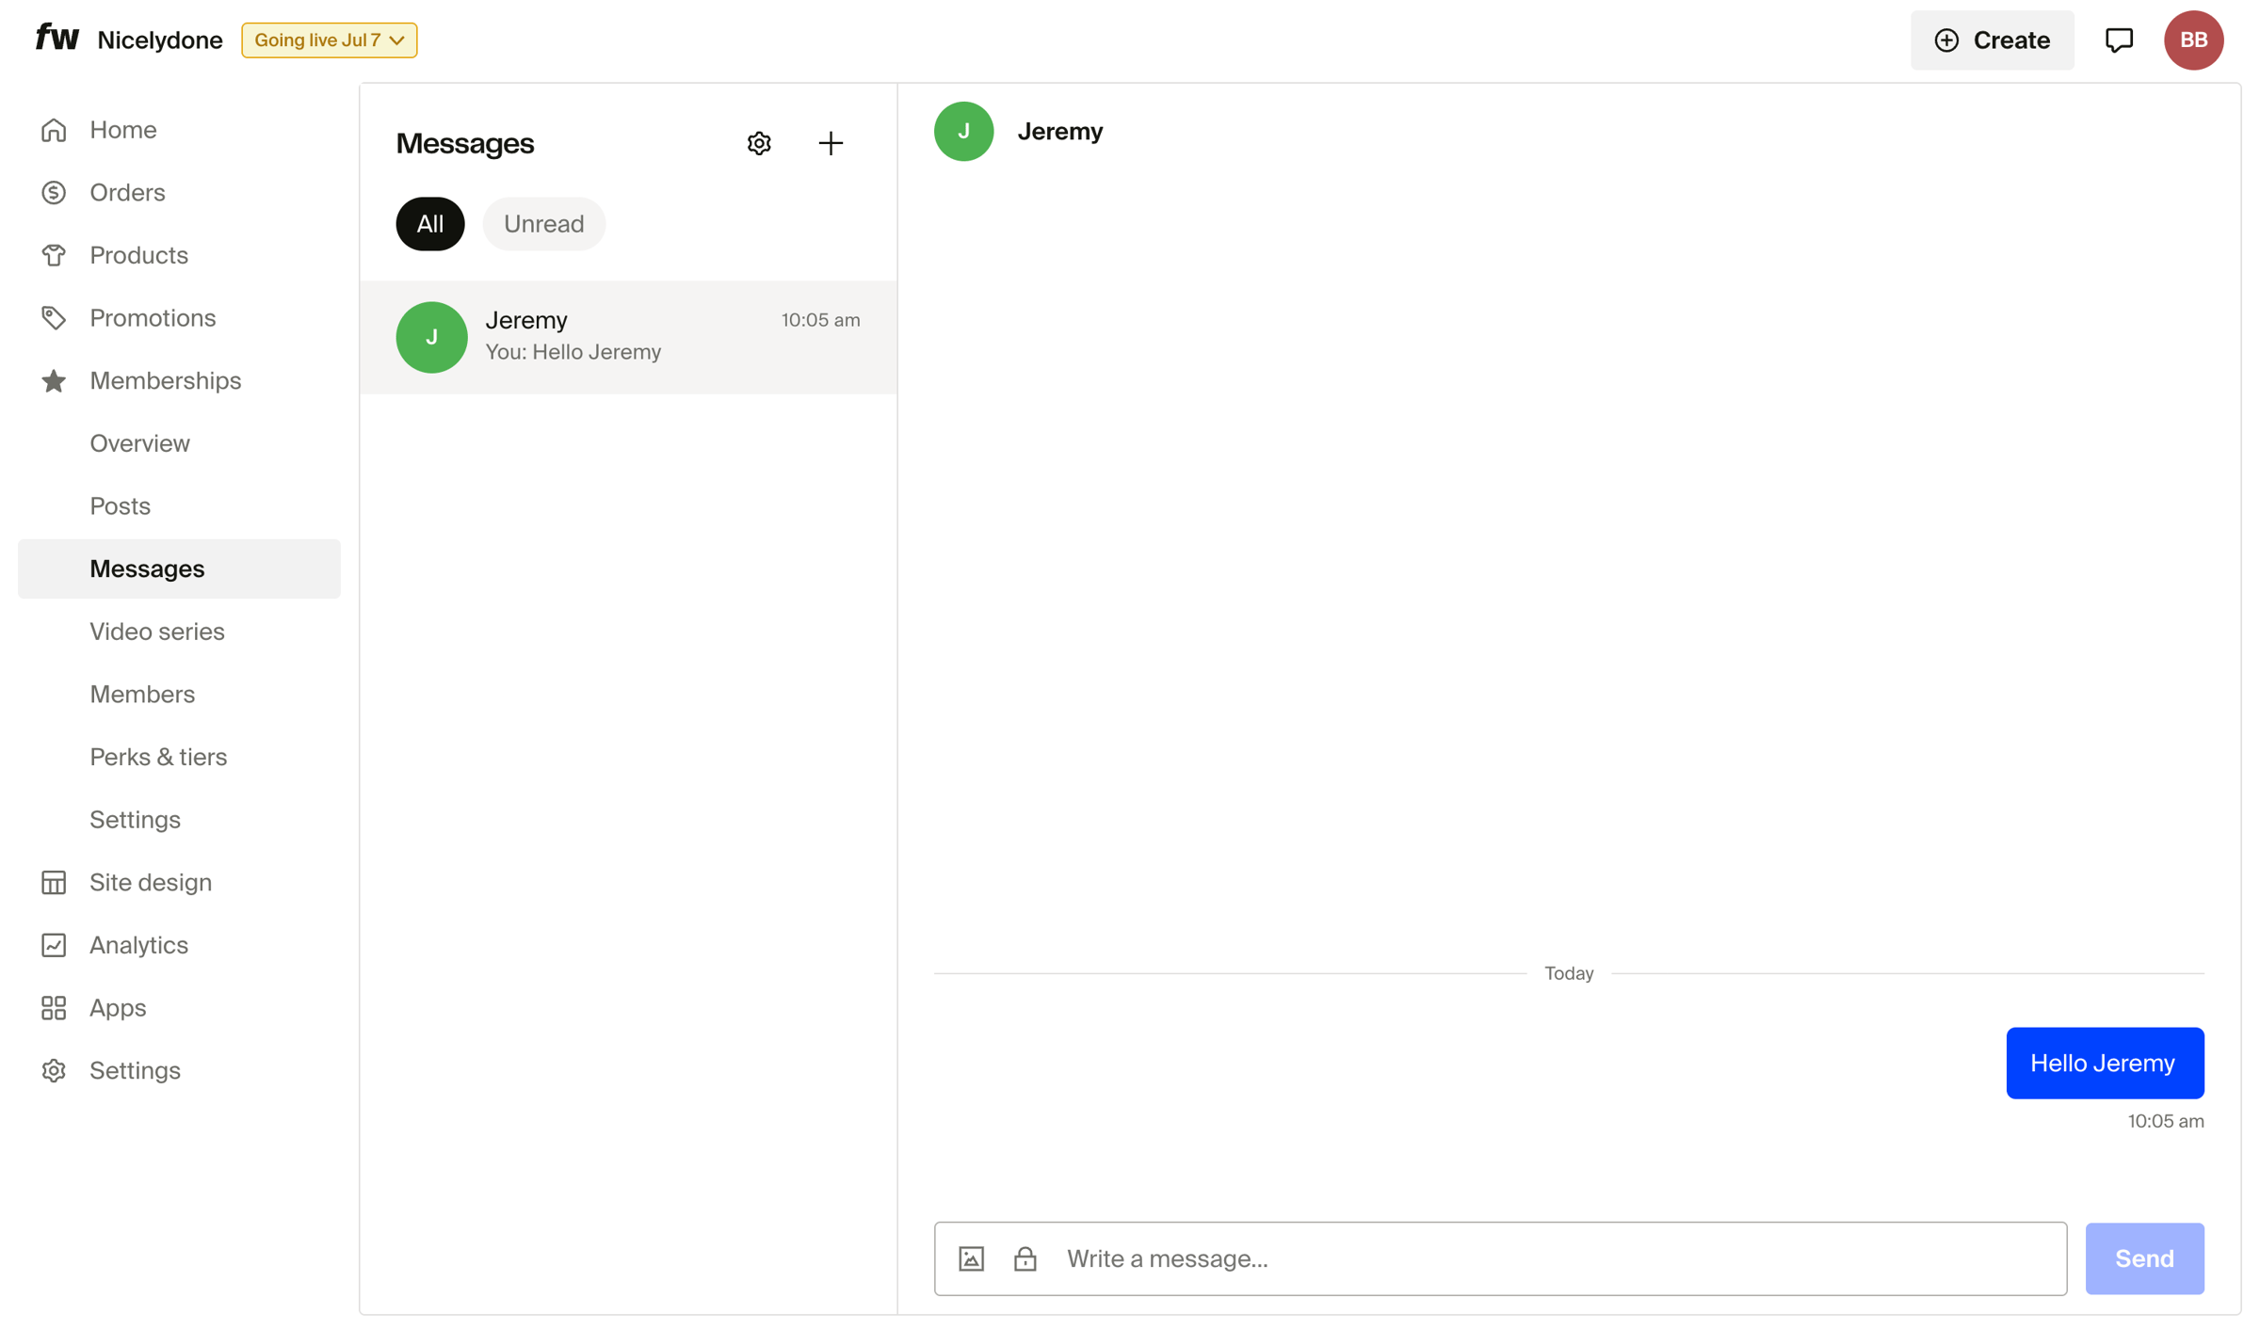
Task: Open Memberships Overview page
Action: coord(140,443)
